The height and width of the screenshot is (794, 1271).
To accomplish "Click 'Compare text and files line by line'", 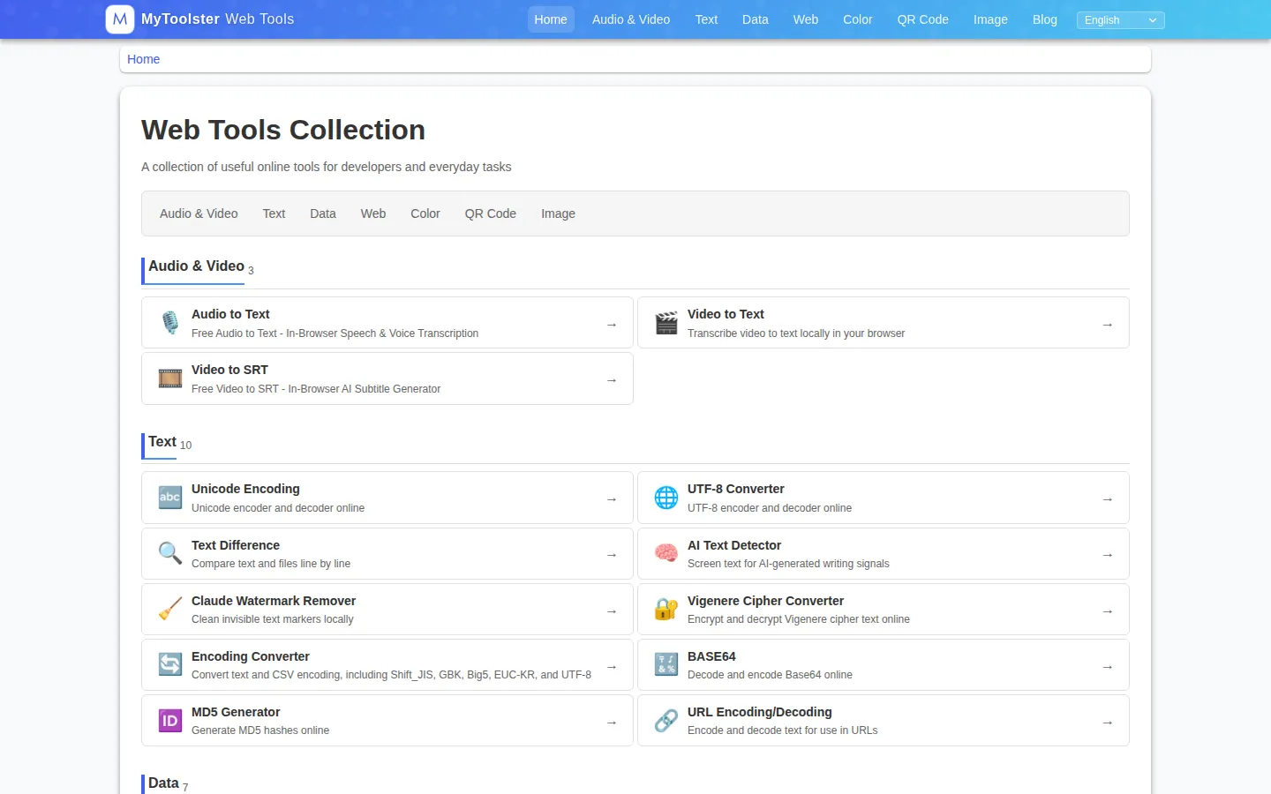I will click(271, 564).
